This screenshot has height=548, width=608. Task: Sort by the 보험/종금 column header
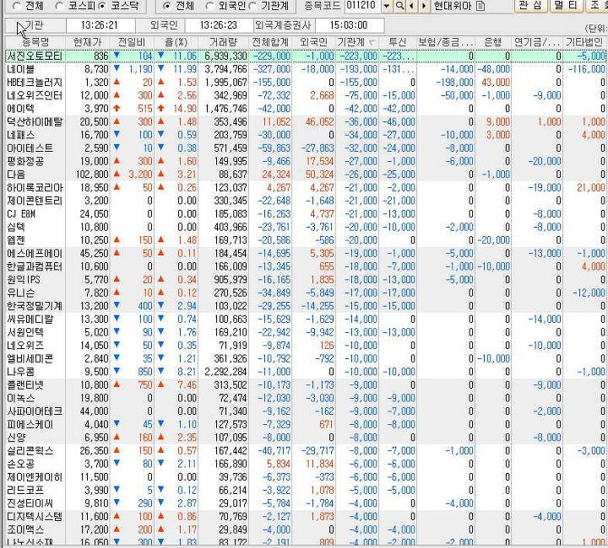coord(446,42)
